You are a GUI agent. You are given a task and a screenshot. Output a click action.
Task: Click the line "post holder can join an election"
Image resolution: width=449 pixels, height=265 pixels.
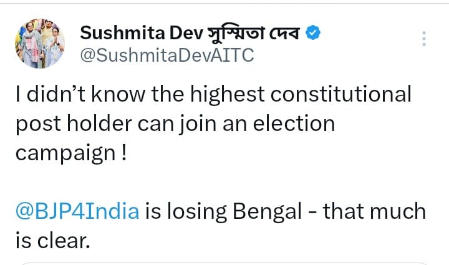175,123
